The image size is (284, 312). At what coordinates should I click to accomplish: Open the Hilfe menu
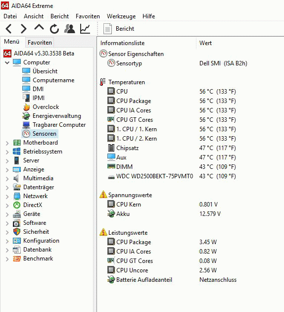(148, 16)
